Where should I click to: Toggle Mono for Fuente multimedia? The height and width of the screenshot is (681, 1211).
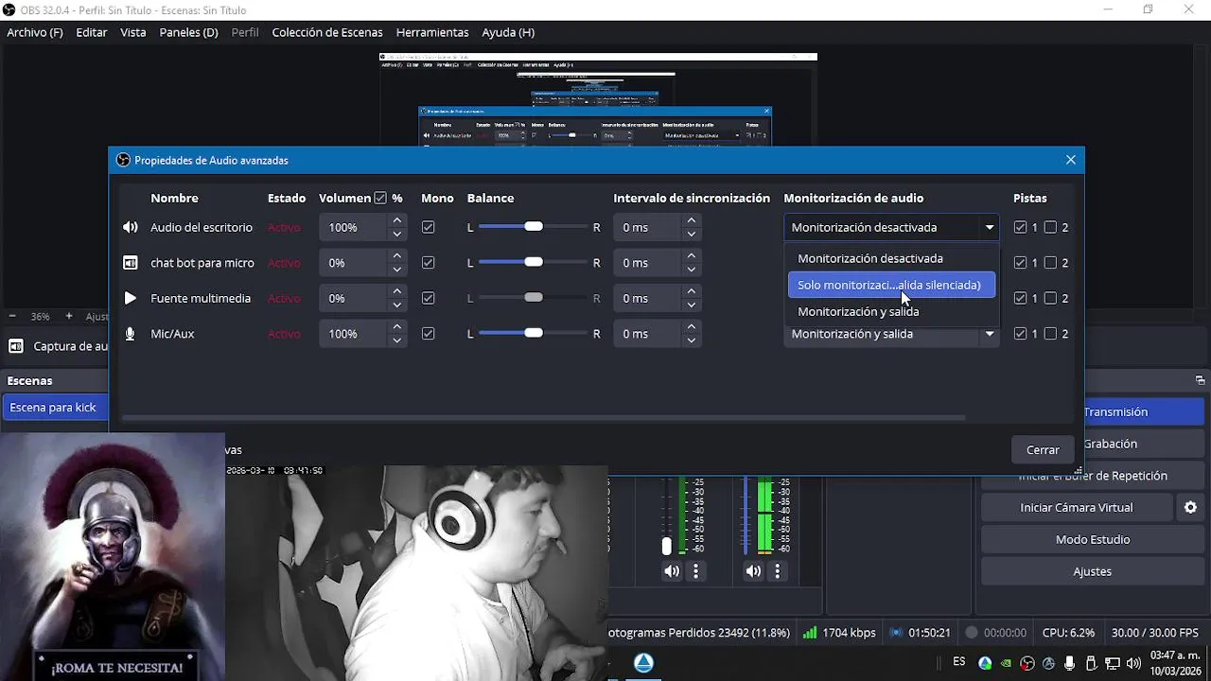429,298
